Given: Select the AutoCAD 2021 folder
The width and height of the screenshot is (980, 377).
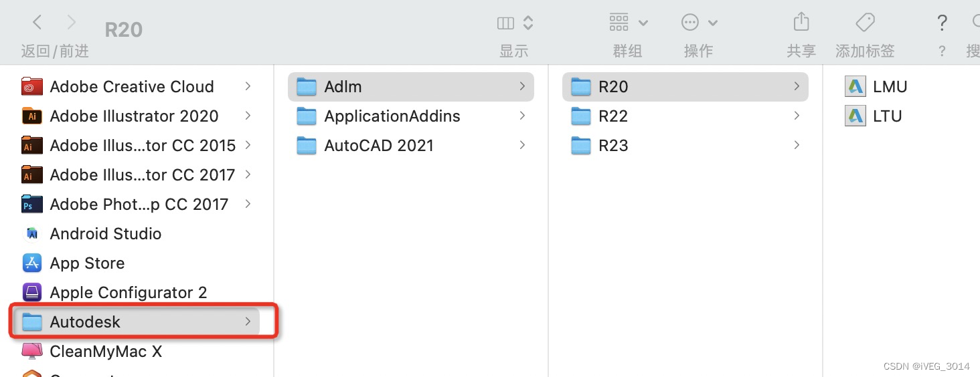Looking at the screenshot, I should [378, 145].
